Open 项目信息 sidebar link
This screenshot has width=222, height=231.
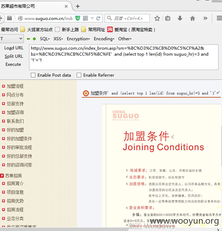tap(15, 192)
